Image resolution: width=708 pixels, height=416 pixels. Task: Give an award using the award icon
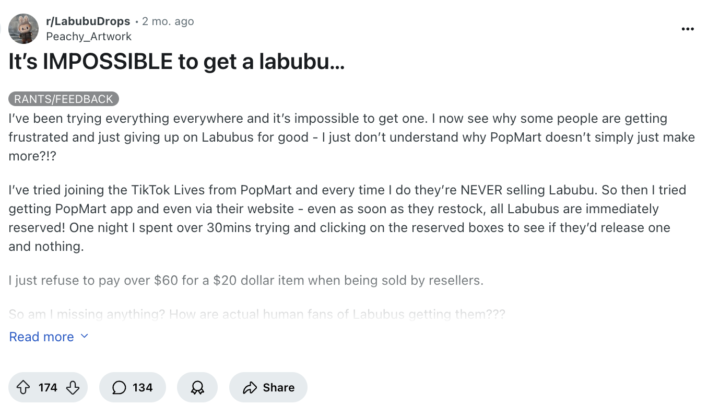pyautogui.click(x=197, y=387)
